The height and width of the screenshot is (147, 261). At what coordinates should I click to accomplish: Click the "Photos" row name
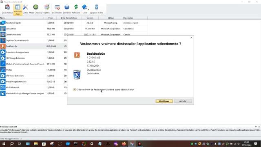(9, 70)
